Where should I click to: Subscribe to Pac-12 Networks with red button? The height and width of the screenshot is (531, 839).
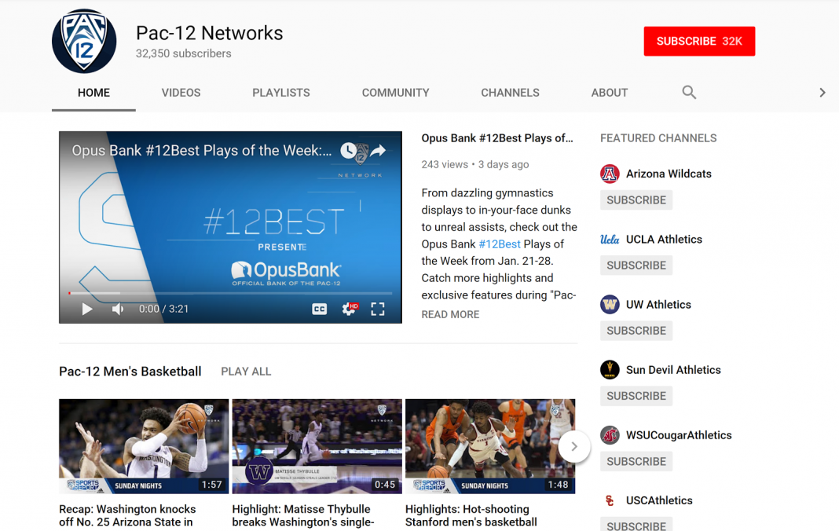(699, 41)
